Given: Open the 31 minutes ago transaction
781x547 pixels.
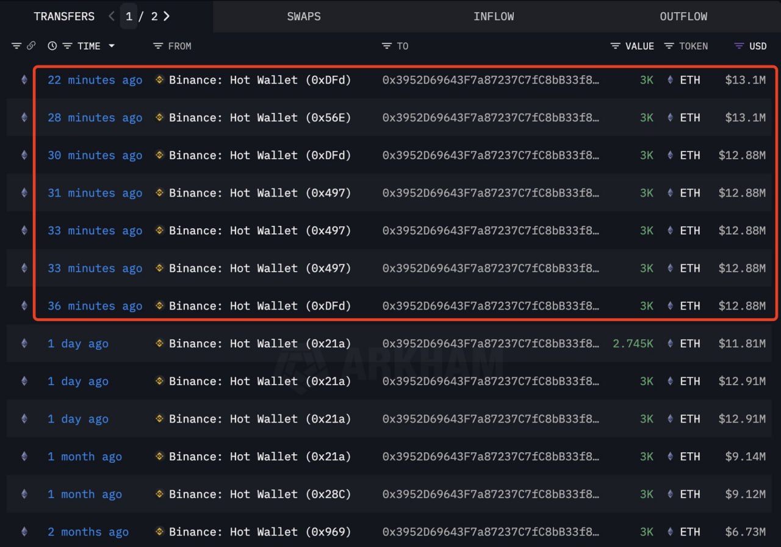Looking at the screenshot, I should (95, 193).
